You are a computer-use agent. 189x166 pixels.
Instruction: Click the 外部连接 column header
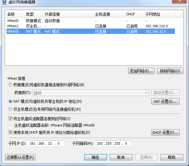[x=68, y=14]
